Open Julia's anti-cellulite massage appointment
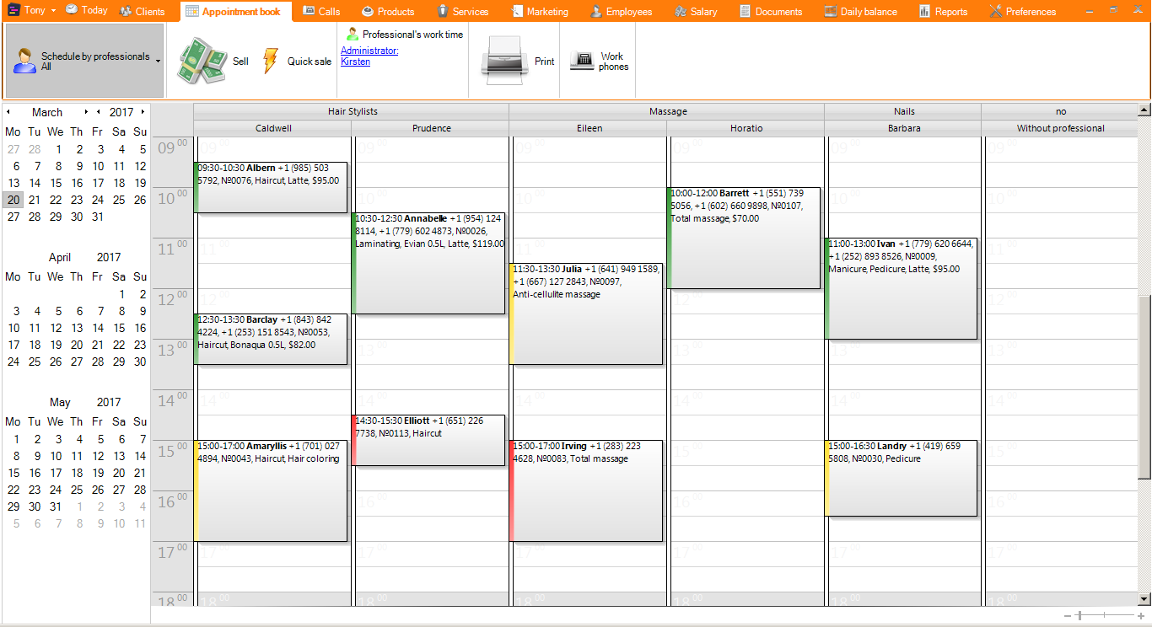The height and width of the screenshot is (627, 1152). (586, 313)
